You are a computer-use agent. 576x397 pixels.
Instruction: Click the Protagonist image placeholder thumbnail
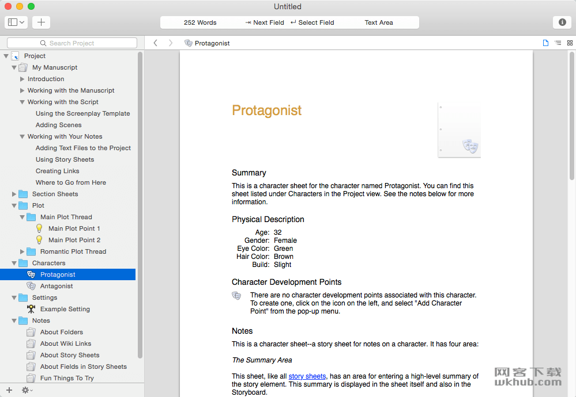(459, 130)
